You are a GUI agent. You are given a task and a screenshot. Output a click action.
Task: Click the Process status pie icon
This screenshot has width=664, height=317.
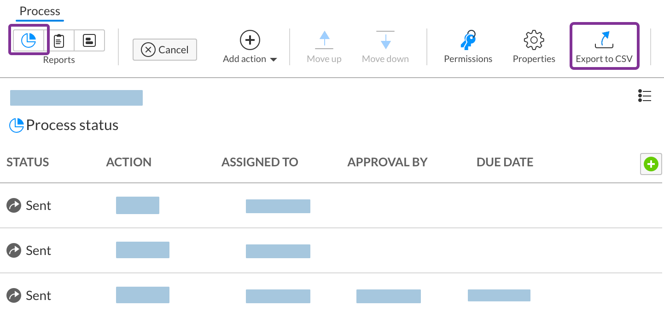16,125
